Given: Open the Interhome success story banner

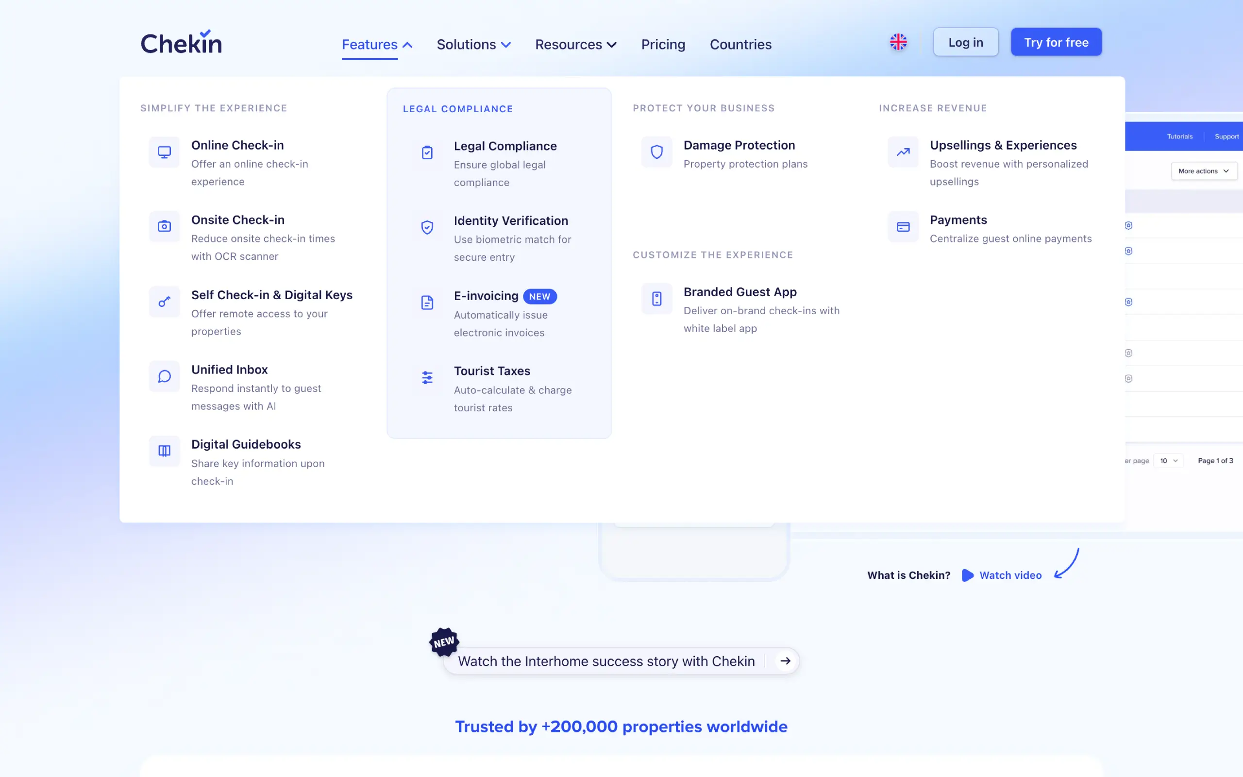Looking at the screenshot, I should 621,661.
